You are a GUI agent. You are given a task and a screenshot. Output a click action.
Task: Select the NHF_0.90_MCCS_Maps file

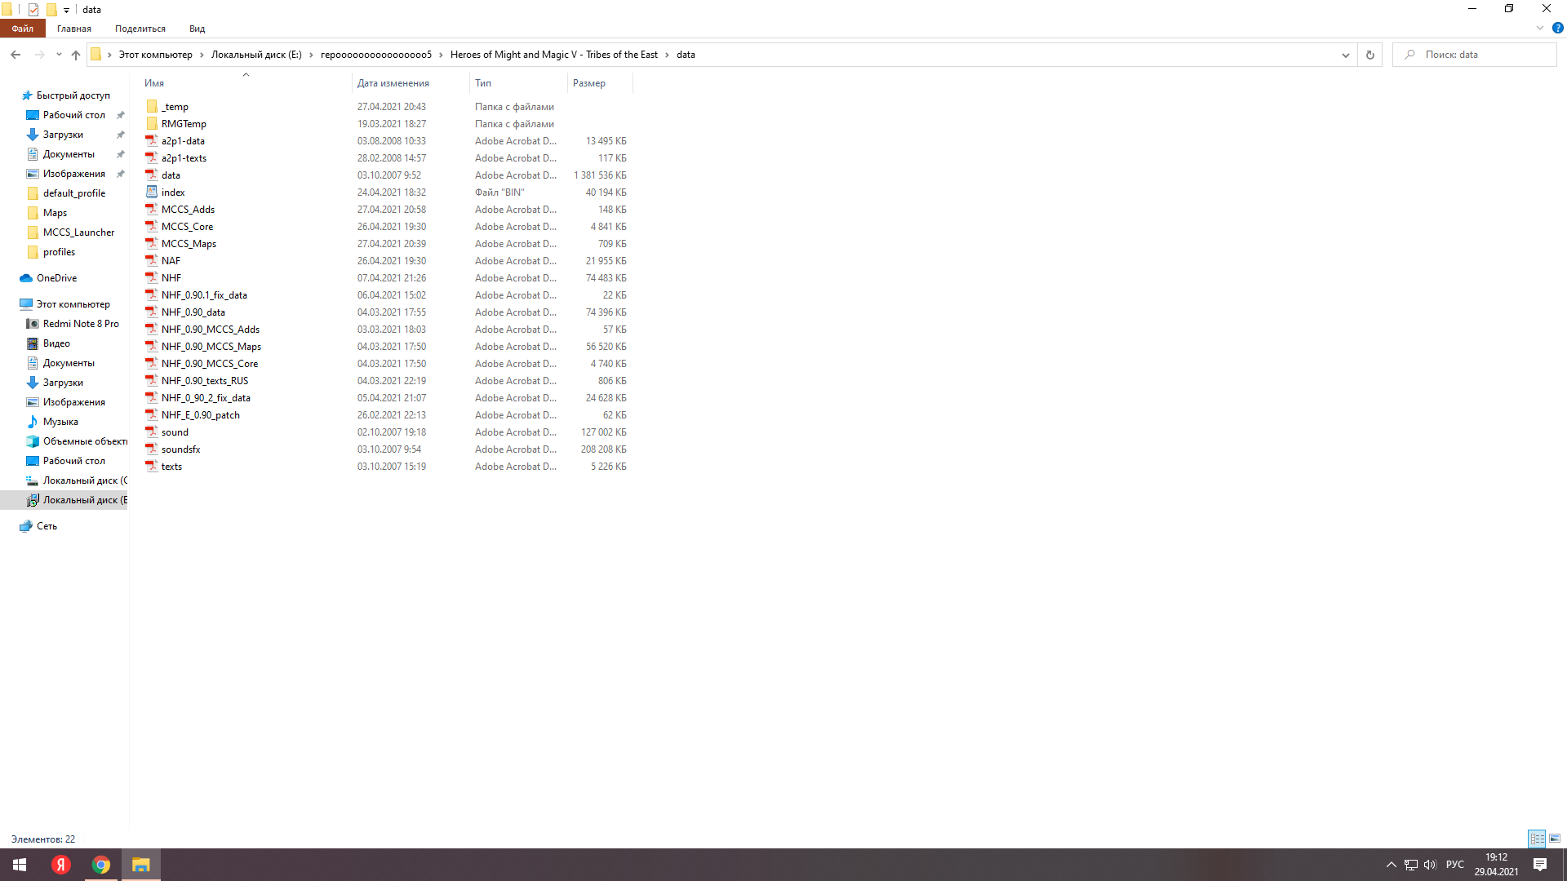[x=211, y=347]
